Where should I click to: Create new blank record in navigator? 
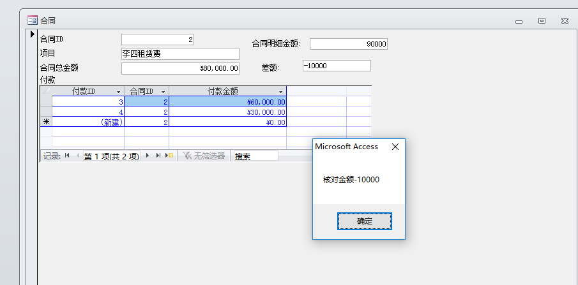point(169,156)
